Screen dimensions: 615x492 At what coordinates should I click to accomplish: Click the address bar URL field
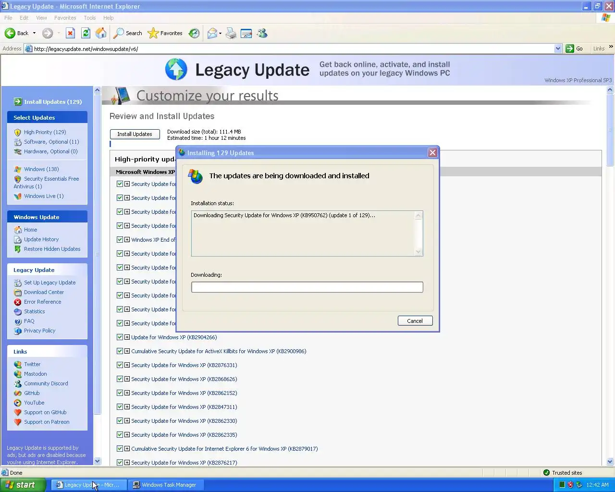pos(293,49)
